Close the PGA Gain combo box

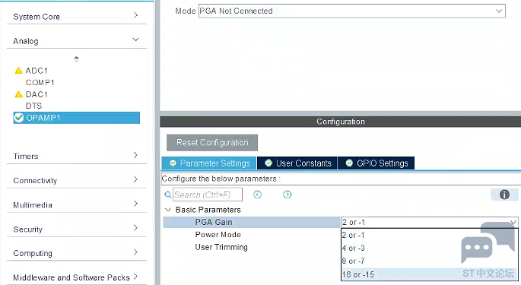[x=513, y=222]
